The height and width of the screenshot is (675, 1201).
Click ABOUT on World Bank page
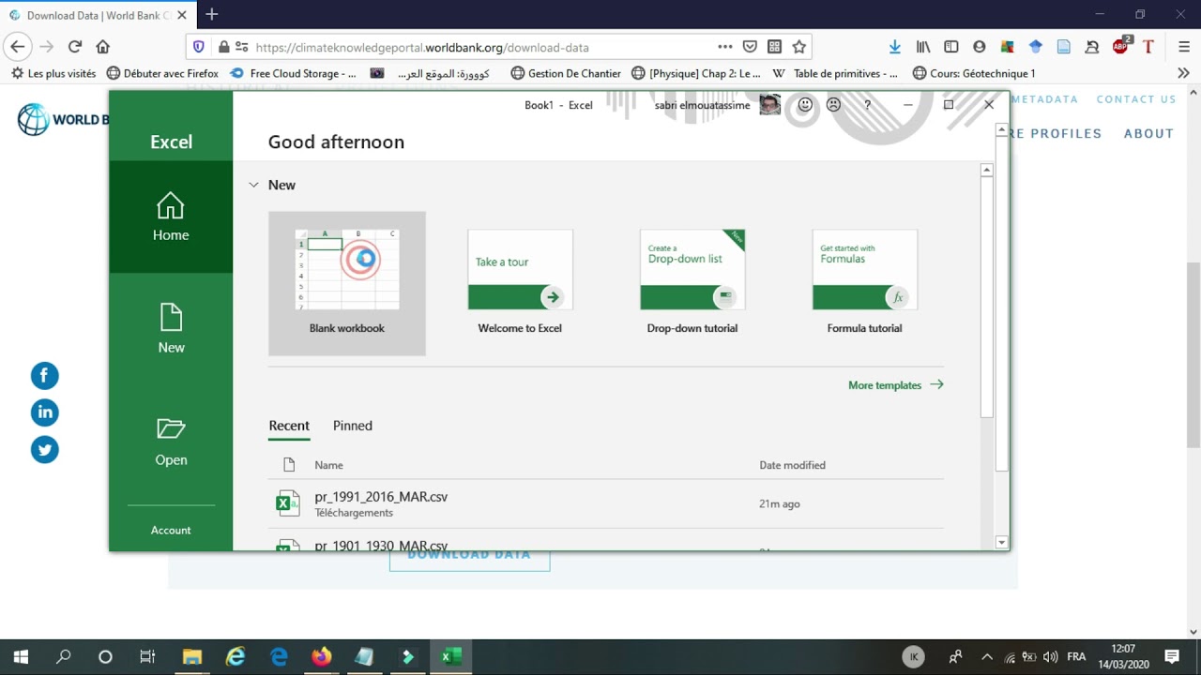click(1148, 133)
